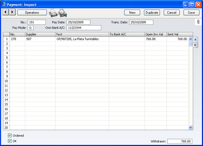Select Open Inv.Val 768.00 cell
The width and height of the screenshot is (203, 146).
pyautogui.click(x=156, y=39)
